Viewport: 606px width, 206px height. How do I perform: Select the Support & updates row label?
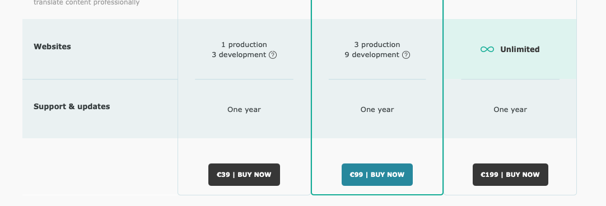72,106
